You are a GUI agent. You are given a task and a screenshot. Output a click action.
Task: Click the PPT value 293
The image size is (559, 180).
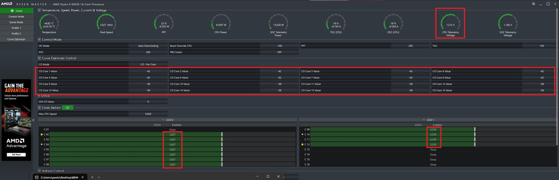coord(411,45)
